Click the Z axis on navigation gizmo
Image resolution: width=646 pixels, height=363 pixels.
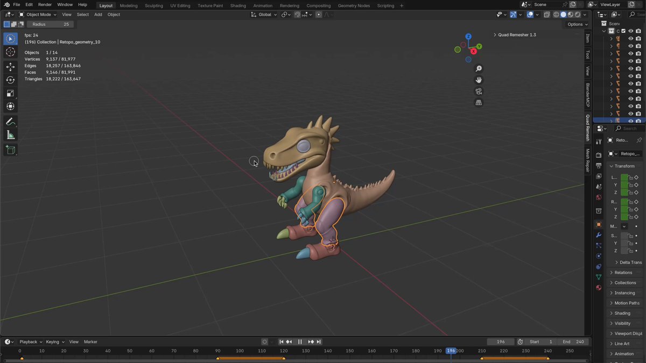pyautogui.click(x=468, y=37)
